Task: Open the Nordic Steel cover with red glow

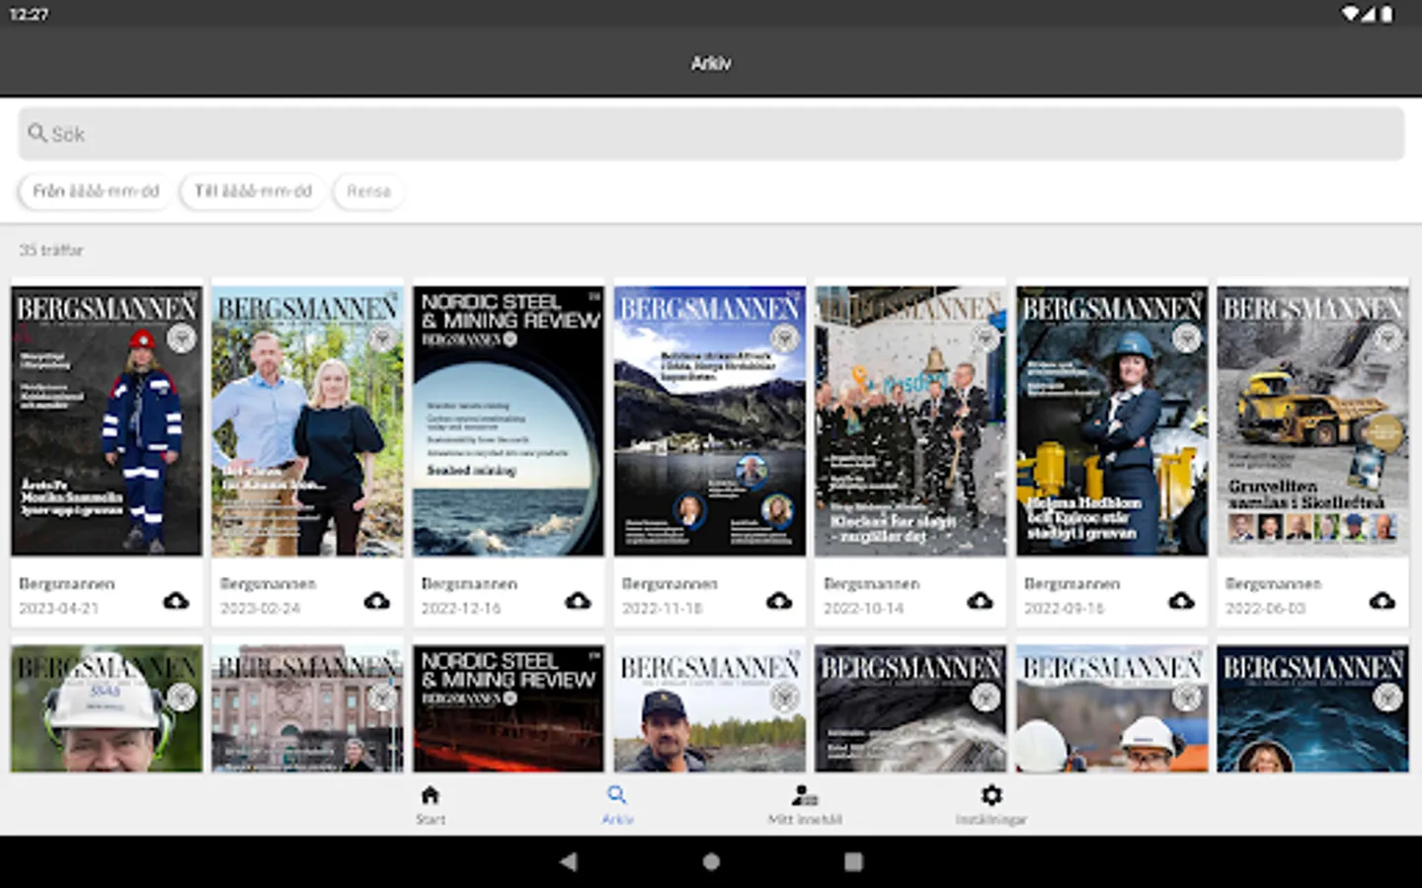Action: click(509, 708)
